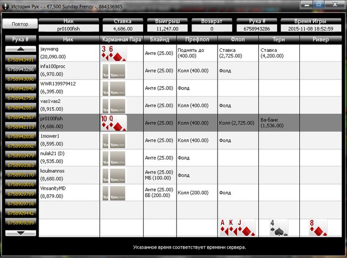Select hand 6758909289
The width and height of the screenshot is (347, 258).
(21, 223)
